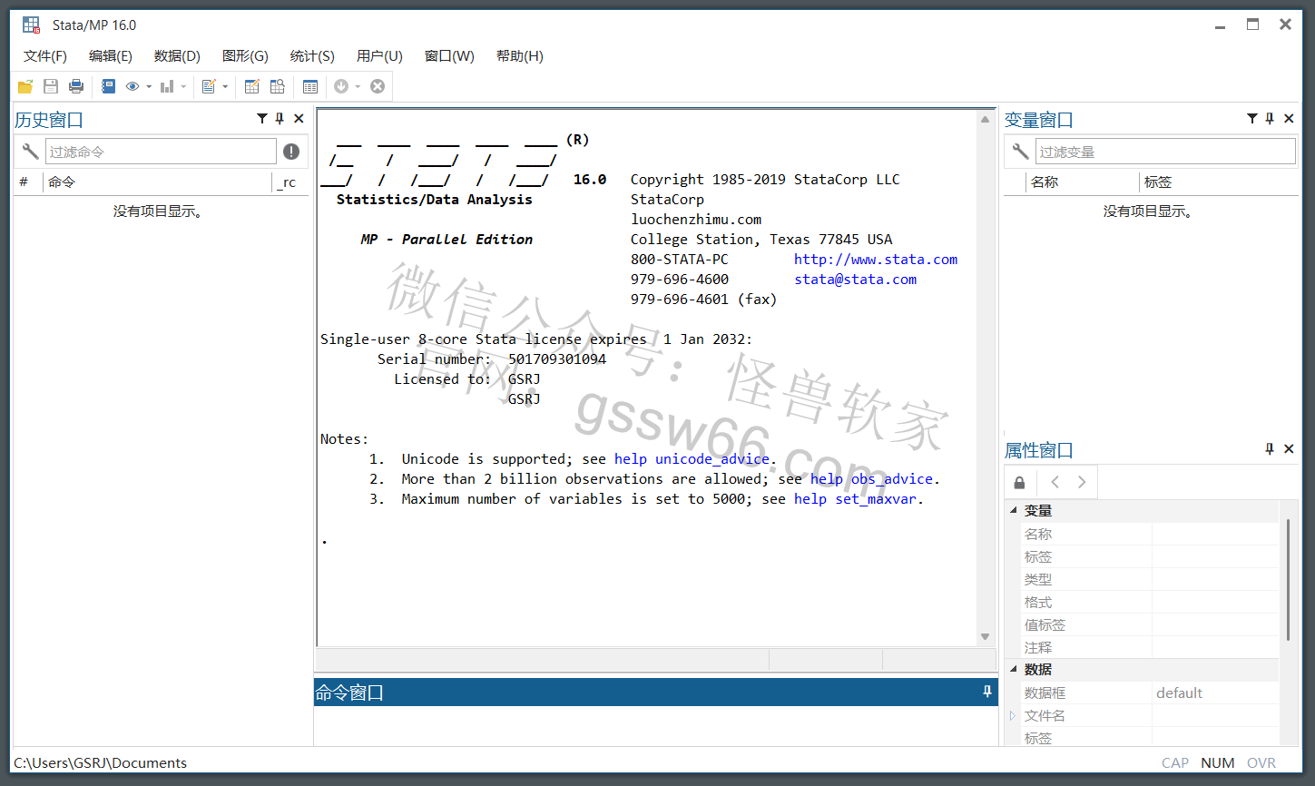Toggle the pin on 属性窗口
This screenshot has width=1315, height=786.
(1270, 448)
